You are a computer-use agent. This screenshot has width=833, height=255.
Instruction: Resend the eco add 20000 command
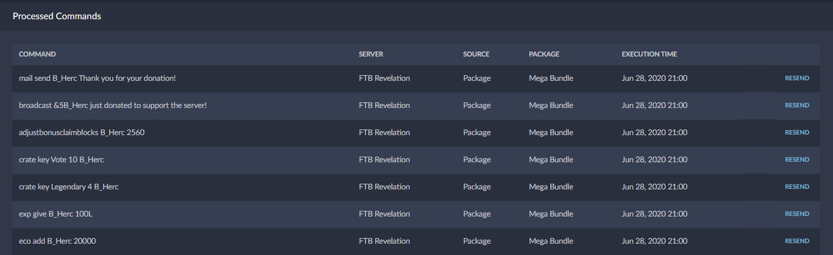point(797,241)
